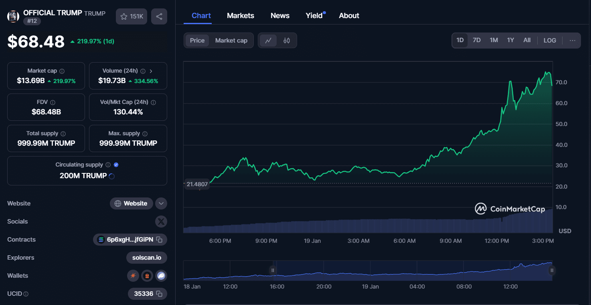Open the News tab

(280, 16)
